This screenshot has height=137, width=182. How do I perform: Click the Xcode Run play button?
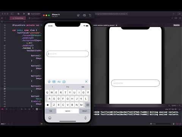point(24,14)
